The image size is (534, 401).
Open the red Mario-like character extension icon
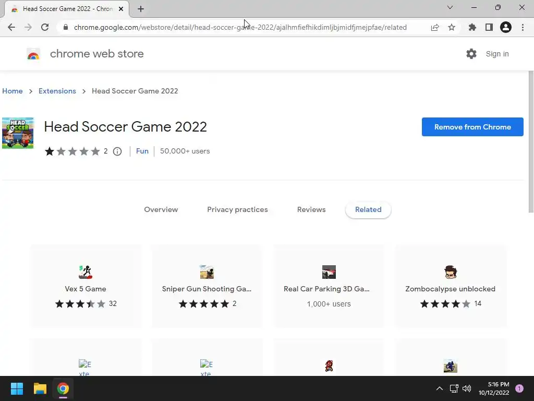point(329,366)
